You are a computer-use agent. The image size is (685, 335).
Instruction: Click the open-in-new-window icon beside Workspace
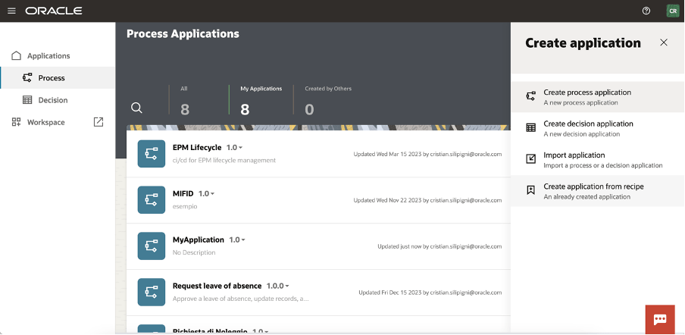[x=99, y=122]
